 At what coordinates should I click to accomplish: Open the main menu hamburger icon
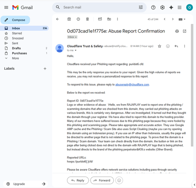[x=6, y=7]
